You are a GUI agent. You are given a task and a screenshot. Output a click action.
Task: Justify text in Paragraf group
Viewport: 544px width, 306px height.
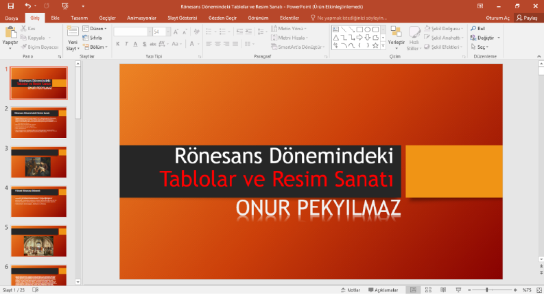point(235,44)
